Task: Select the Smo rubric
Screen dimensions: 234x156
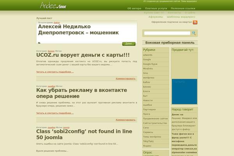Action: (145, 73)
